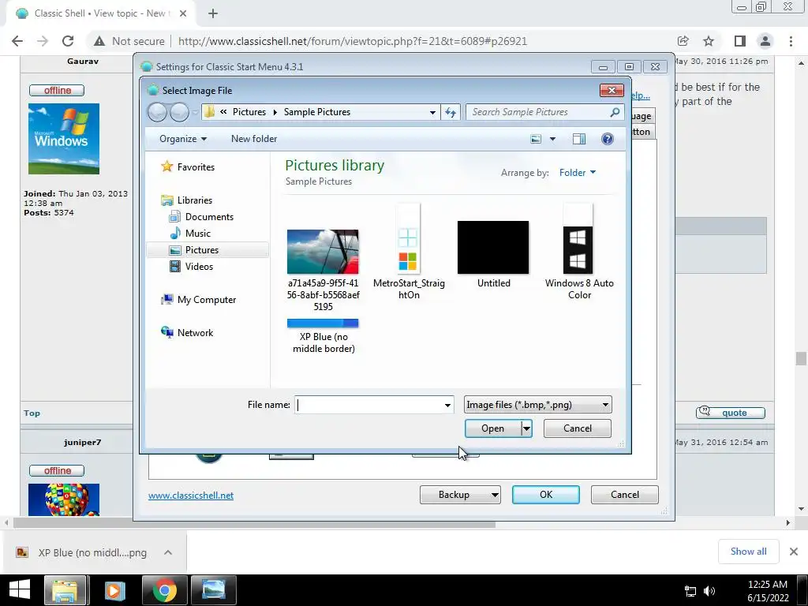
Task: Expand the XP Blue download options chevron
Action: click(168, 552)
